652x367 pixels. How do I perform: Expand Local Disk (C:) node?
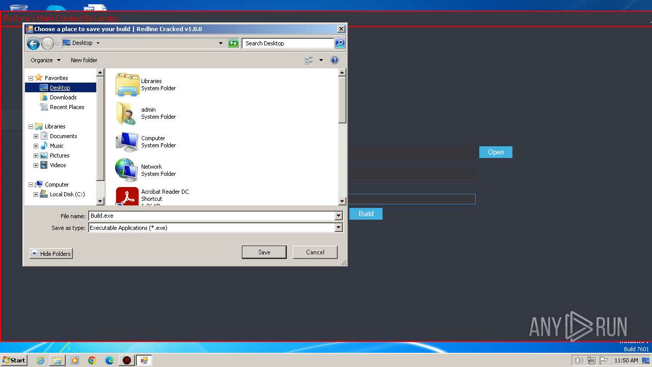point(36,194)
